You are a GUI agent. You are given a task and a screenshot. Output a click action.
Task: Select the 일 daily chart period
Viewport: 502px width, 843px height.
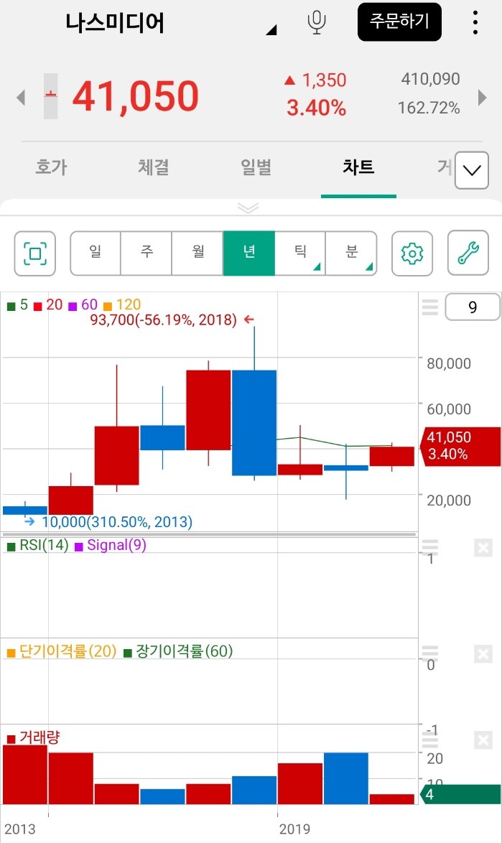coord(95,253)
